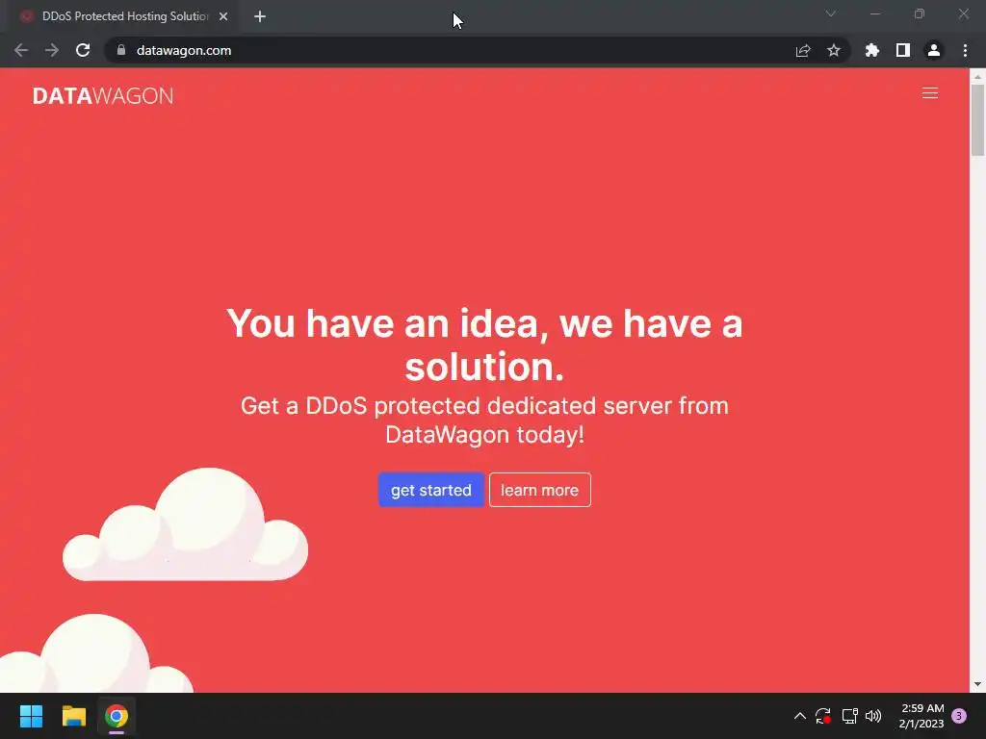Click the scrollbar up arrow
The image size is (986, 739).
(977, 76)
